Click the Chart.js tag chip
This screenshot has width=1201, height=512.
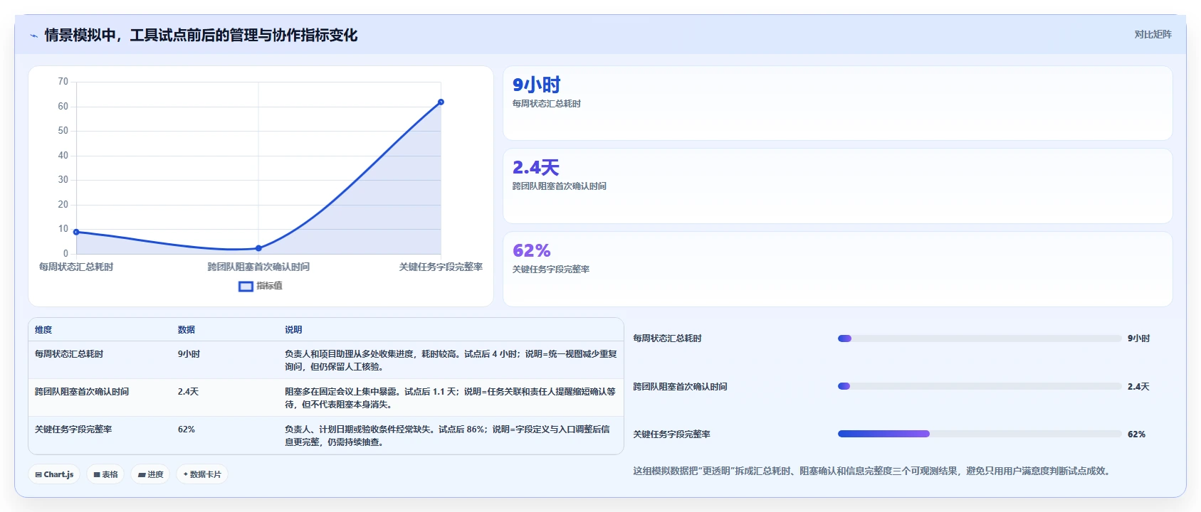click(x=55, y=474)
